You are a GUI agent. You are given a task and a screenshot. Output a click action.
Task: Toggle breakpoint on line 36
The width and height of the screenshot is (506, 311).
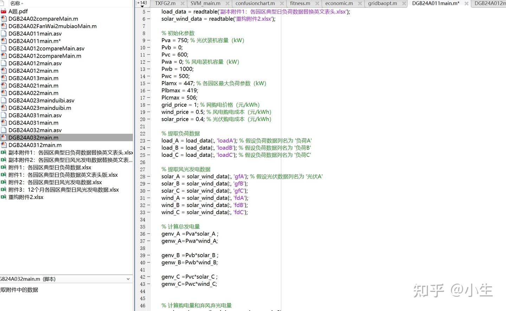(x=148, y=234)
